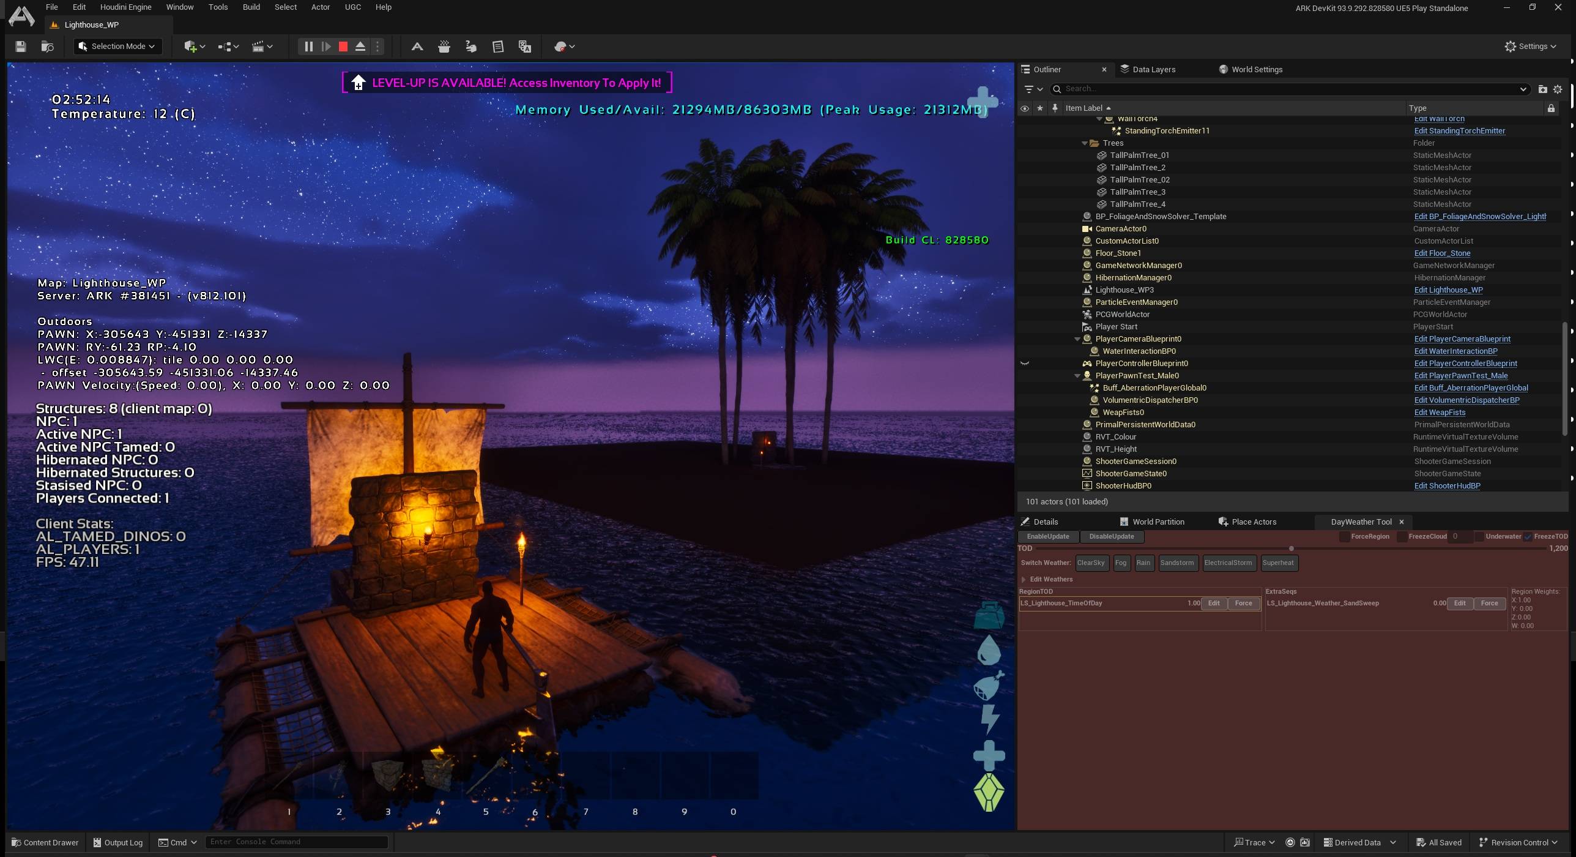Open play mode options three-dot menu

[377, 47]
